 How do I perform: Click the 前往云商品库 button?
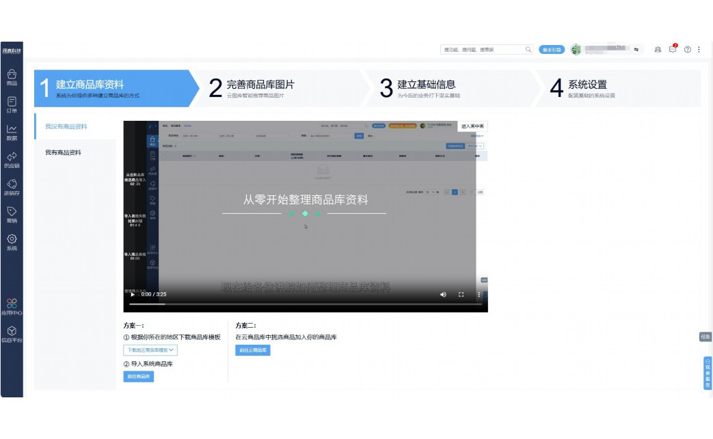pos(254,350)
